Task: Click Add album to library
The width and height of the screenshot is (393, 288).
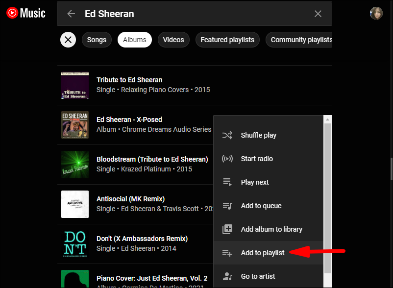Action: pos(271,229)
